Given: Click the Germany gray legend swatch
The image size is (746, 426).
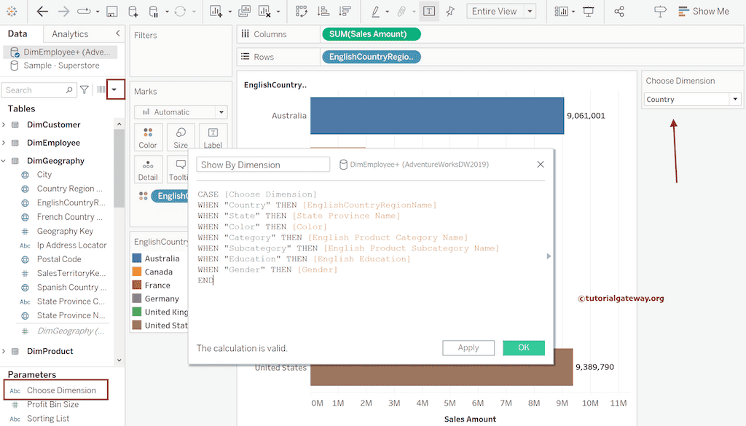Looking at the screenshot, I should coord(137,298).
